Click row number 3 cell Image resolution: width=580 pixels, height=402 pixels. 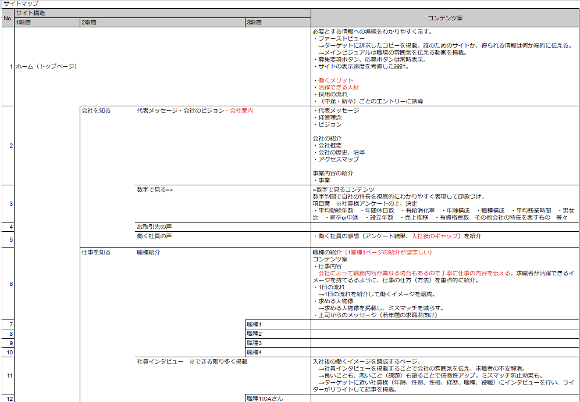click(8, 203)
